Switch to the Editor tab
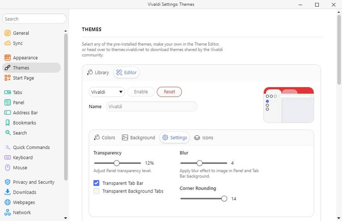Viewport: 342px width, 221px height. pyautogui.click(x=126, y=72)
